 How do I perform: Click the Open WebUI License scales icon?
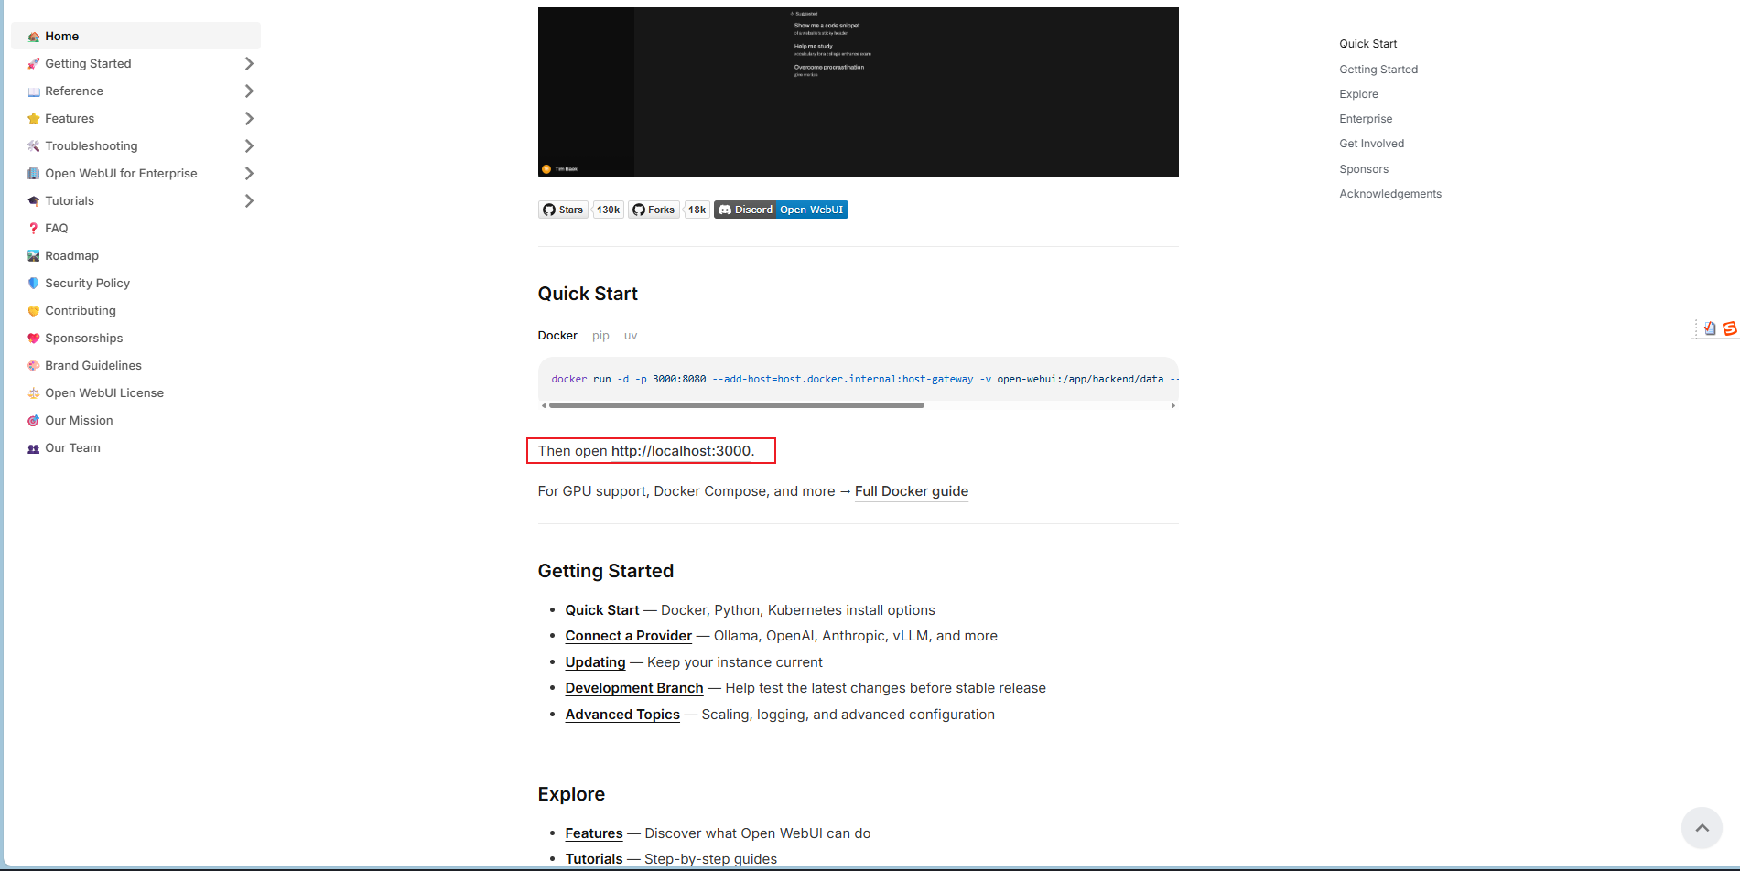tap(34, 393)
